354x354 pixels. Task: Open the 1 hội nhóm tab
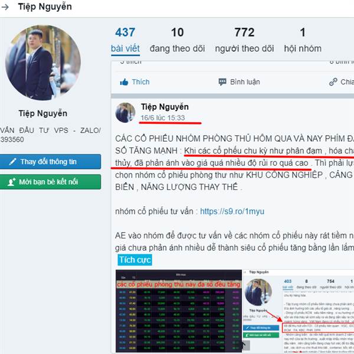(303, 41)
